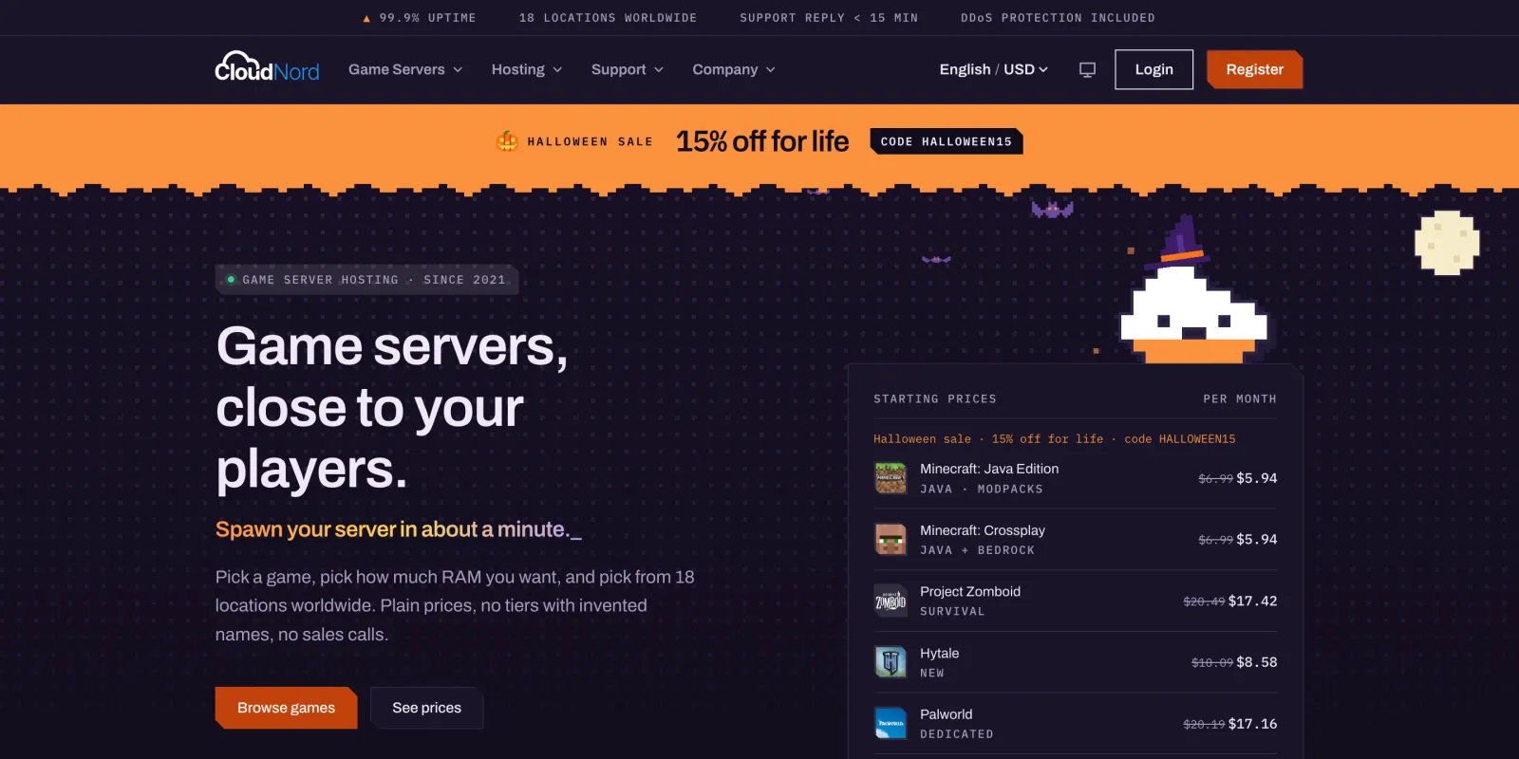
Task: Click the '15% off for life' headline
Action: (762, 141)
